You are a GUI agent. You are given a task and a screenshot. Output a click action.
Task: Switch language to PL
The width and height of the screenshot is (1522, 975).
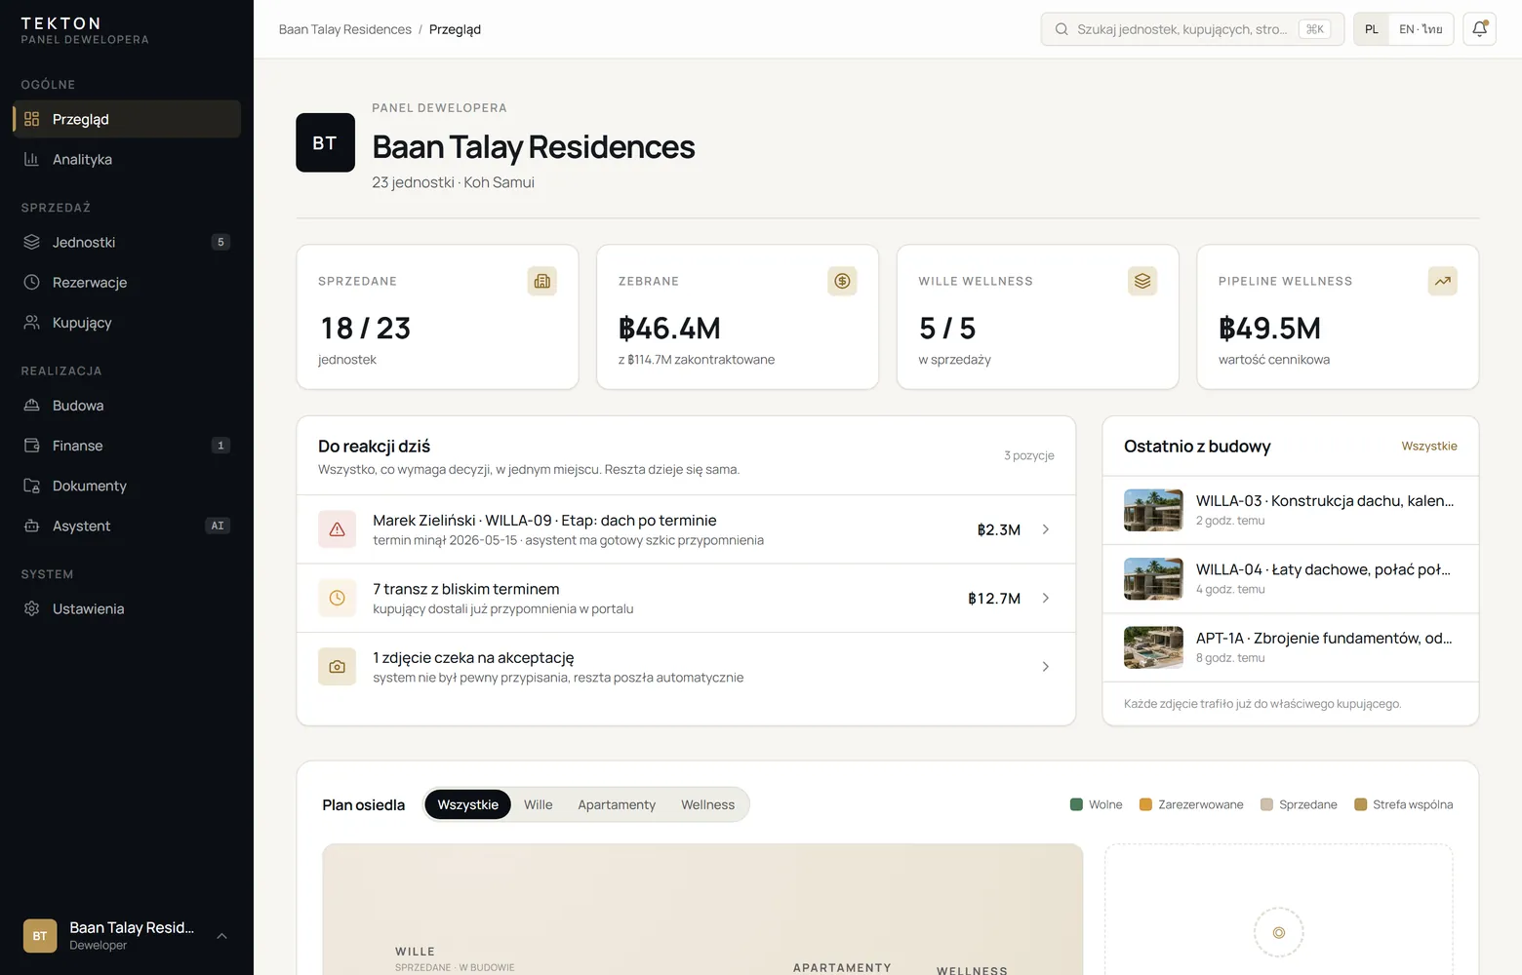(1372, 29)
